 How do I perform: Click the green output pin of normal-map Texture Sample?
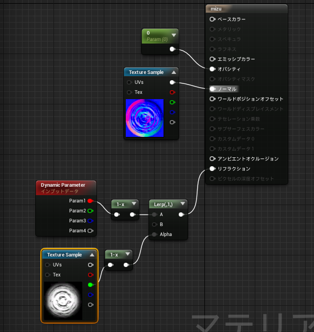pyautogui.click(x=172, y=102)
